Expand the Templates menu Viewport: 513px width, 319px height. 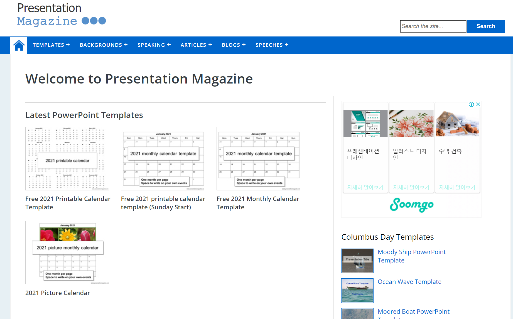tap(51, 45)
